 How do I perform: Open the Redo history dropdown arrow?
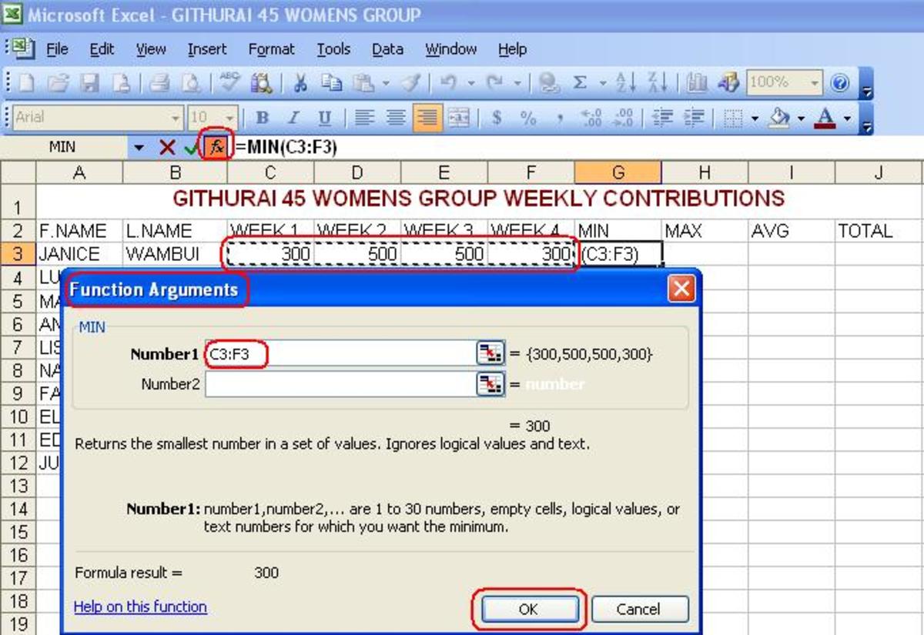tap(518, 83)
